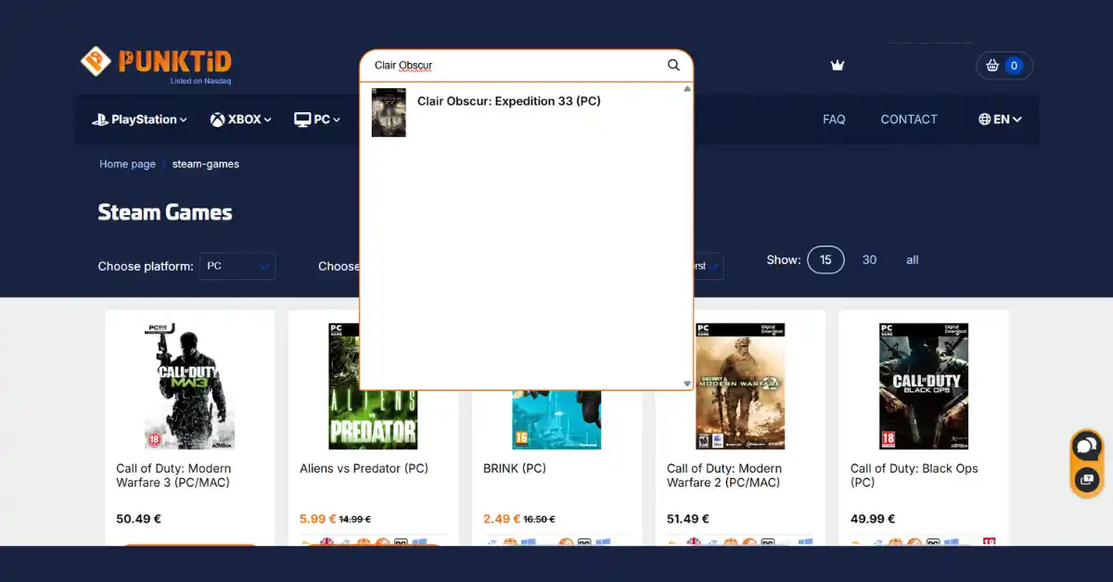Expand the XBOX menu
1113x582 pixels.
[x=240, y=120]
